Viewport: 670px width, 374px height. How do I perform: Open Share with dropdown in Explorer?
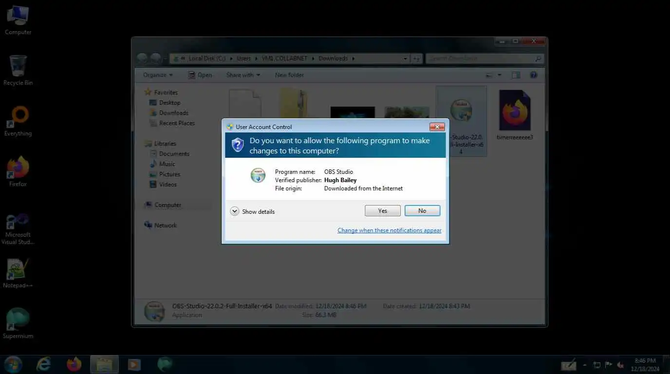click(x=243, y=75)
